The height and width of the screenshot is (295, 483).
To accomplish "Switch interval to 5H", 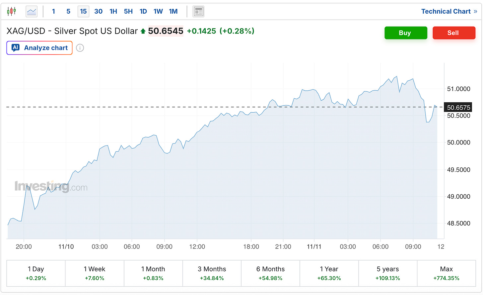I will (x=128, y=11).
